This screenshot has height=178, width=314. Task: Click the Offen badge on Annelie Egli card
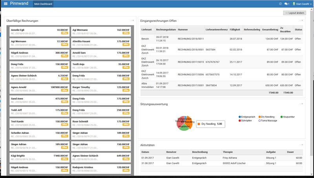tap(64, 33)
